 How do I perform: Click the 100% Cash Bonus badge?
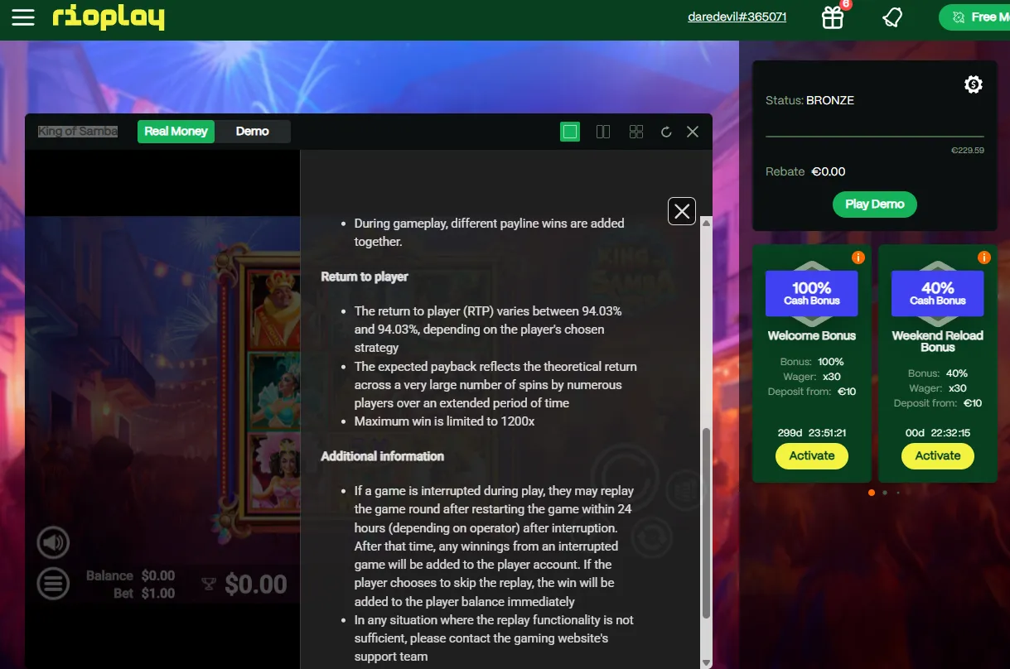coord(812,293)
